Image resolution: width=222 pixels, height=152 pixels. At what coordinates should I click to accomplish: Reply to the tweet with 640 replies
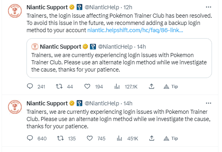pos(30,138)
